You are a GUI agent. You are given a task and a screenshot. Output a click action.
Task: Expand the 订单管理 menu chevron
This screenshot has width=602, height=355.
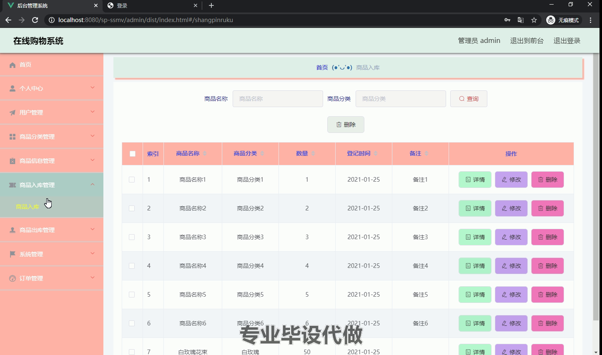(93, 277)
